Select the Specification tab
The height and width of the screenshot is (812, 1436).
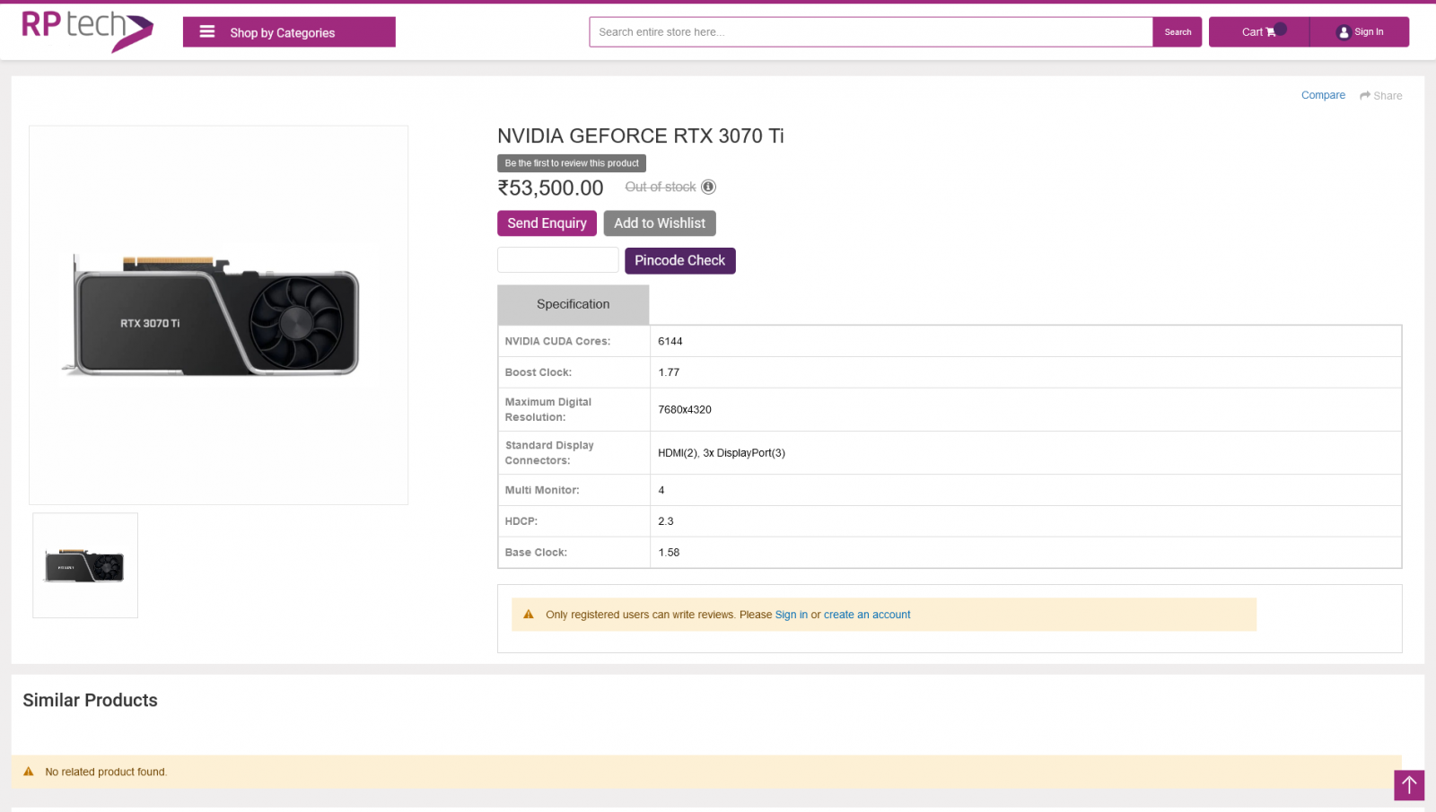[x=574, y=304]
